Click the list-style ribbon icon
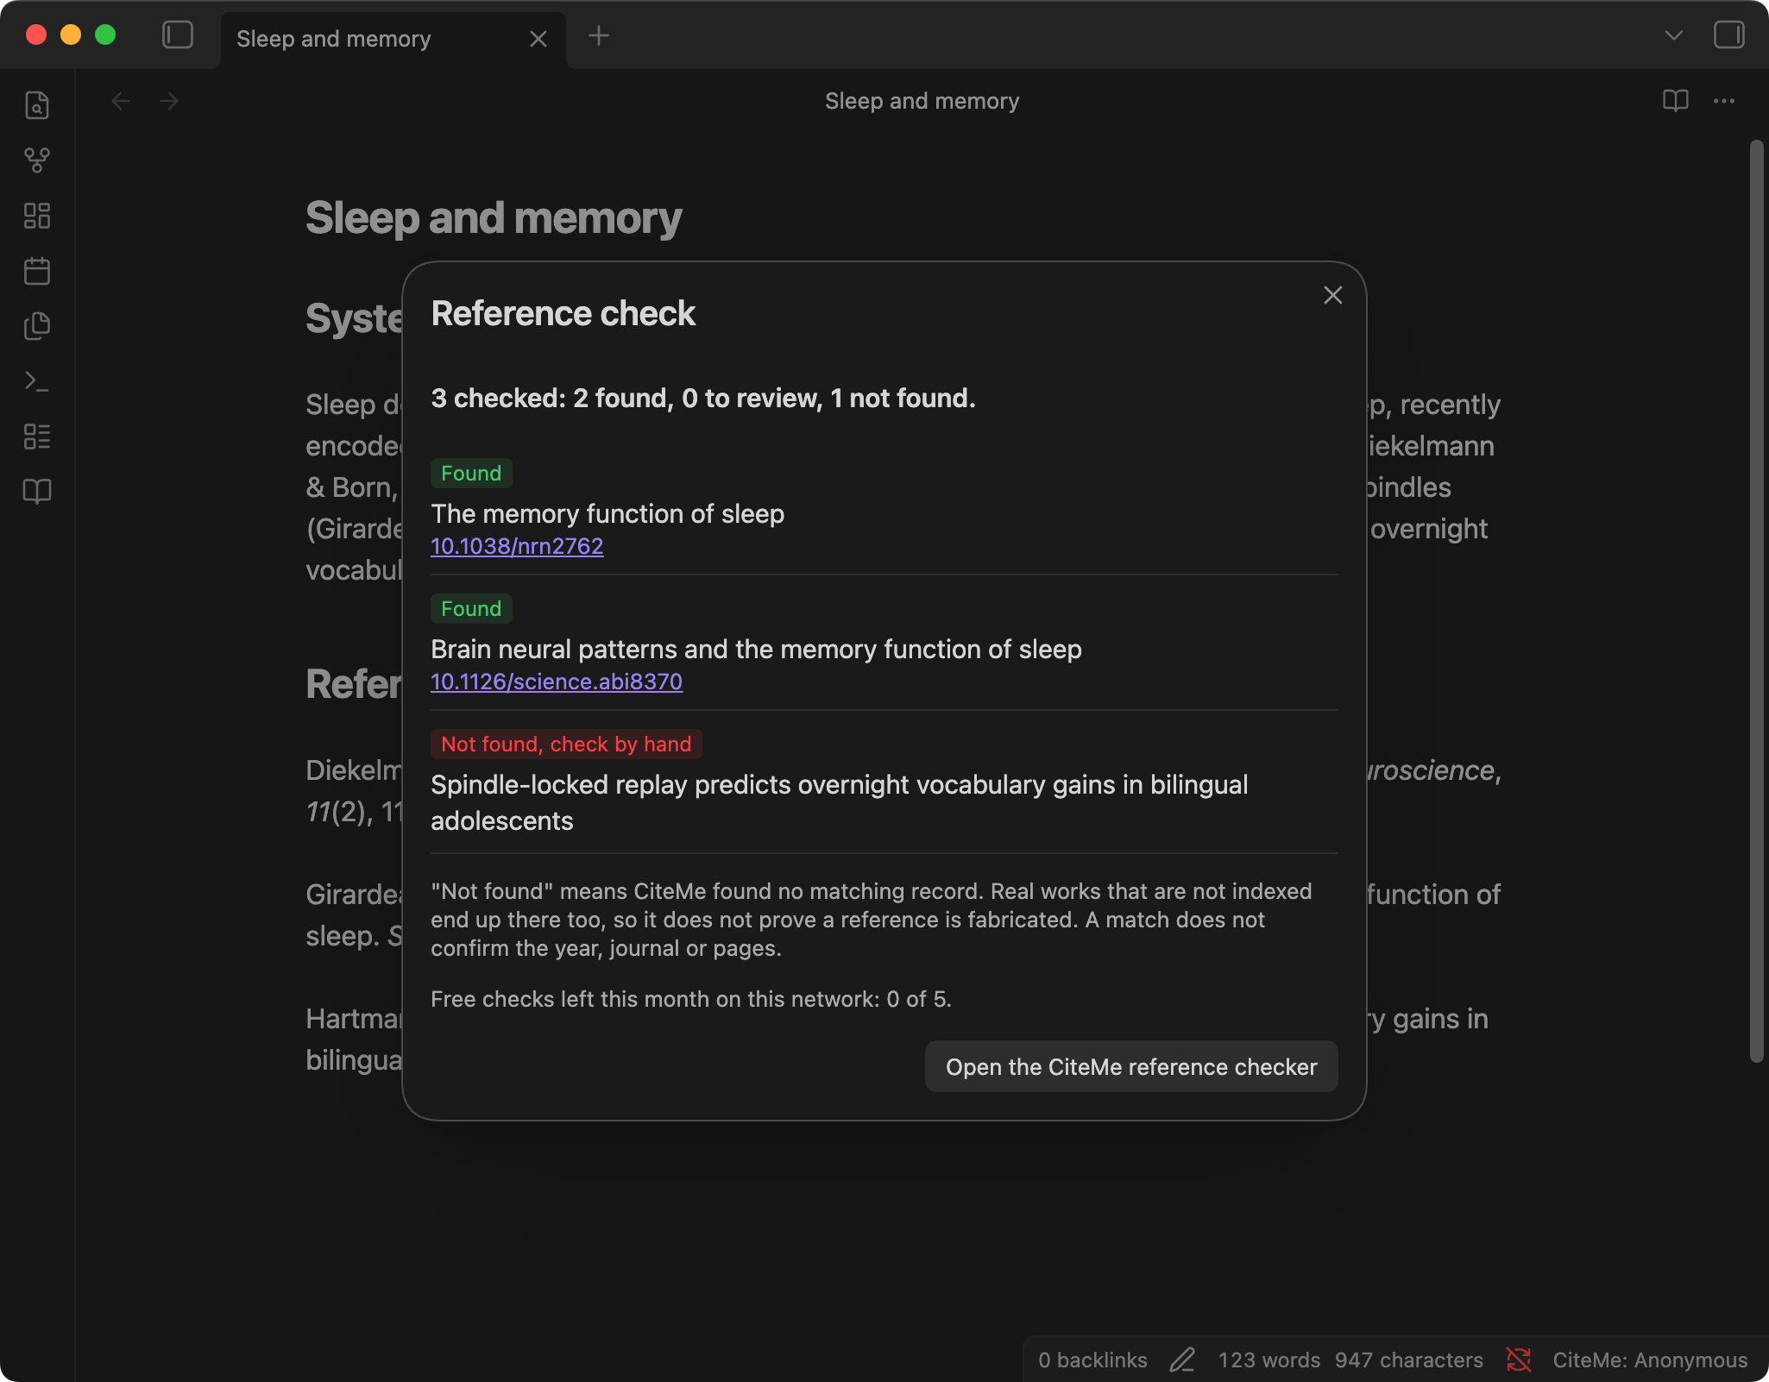The image size is (1769, 1382). click(37, 437)
